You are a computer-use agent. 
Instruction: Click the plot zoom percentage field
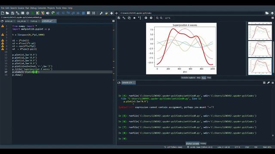168,18
